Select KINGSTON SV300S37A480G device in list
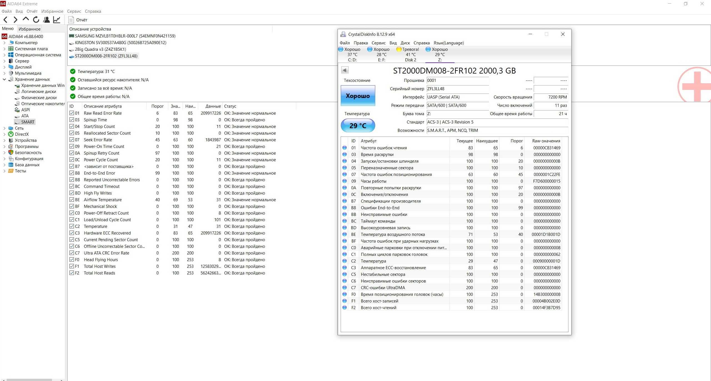The width and height of the screenshot is (711, 381). click(x=121, y=42)
